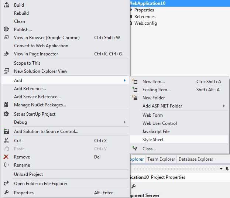Toggle the pin icon on Properties panel
The image size is (230, 198).
coord(227,169)
